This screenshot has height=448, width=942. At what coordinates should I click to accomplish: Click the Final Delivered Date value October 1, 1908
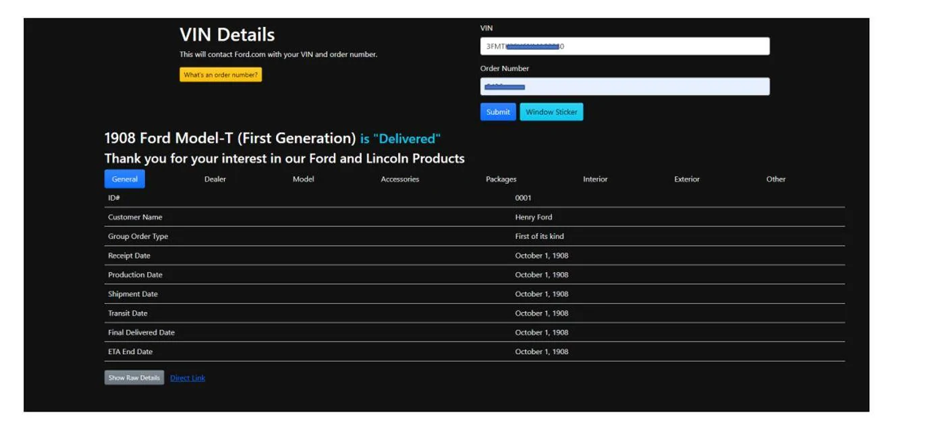pyautogui.click(x=542, y=333)
